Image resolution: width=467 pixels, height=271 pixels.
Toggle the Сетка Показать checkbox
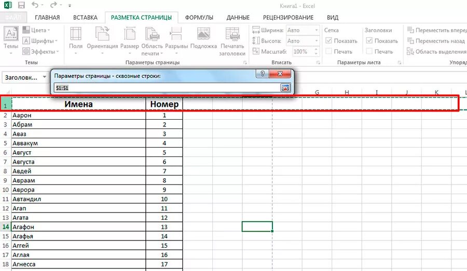coord(328,40)
